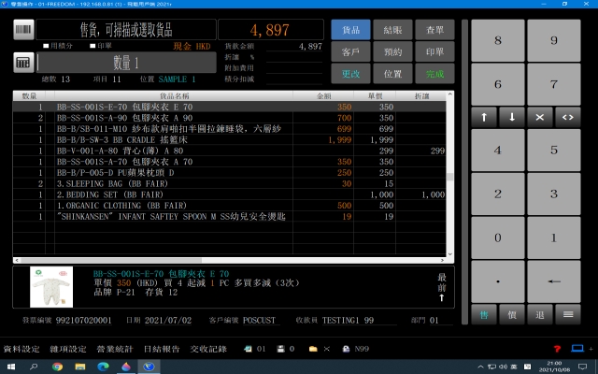This screenshot has height=374, width=598.
Task: Expand item details with 最前 arrow
Action: point(441,284)
